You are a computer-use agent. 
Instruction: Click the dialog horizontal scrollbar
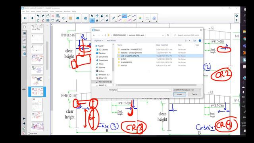click(157, 85)
